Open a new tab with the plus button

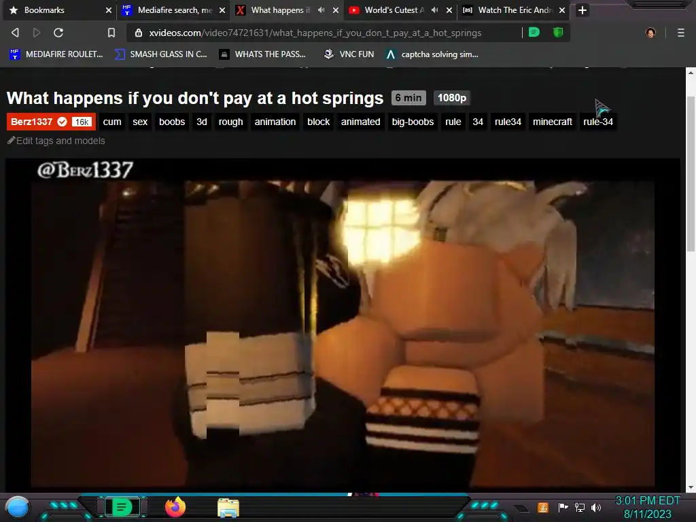click(582, 10)
